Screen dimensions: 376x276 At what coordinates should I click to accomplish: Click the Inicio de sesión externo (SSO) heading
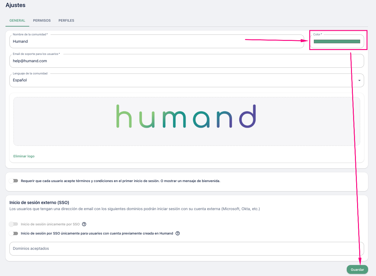pos(39,202)
